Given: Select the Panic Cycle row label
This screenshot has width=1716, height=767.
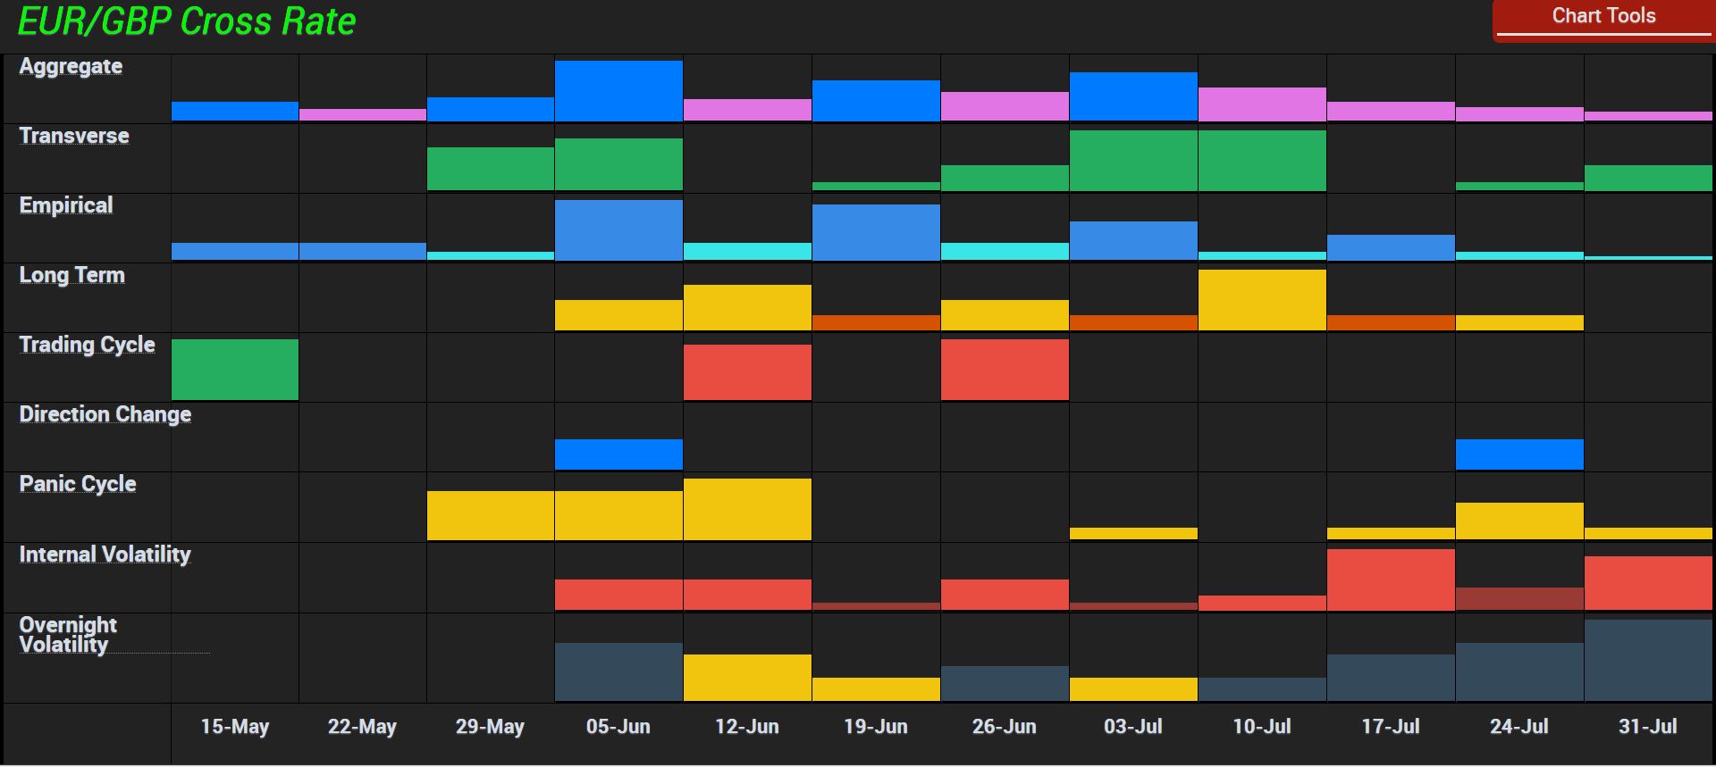Looking at the screenshot, I should [78, 485].
